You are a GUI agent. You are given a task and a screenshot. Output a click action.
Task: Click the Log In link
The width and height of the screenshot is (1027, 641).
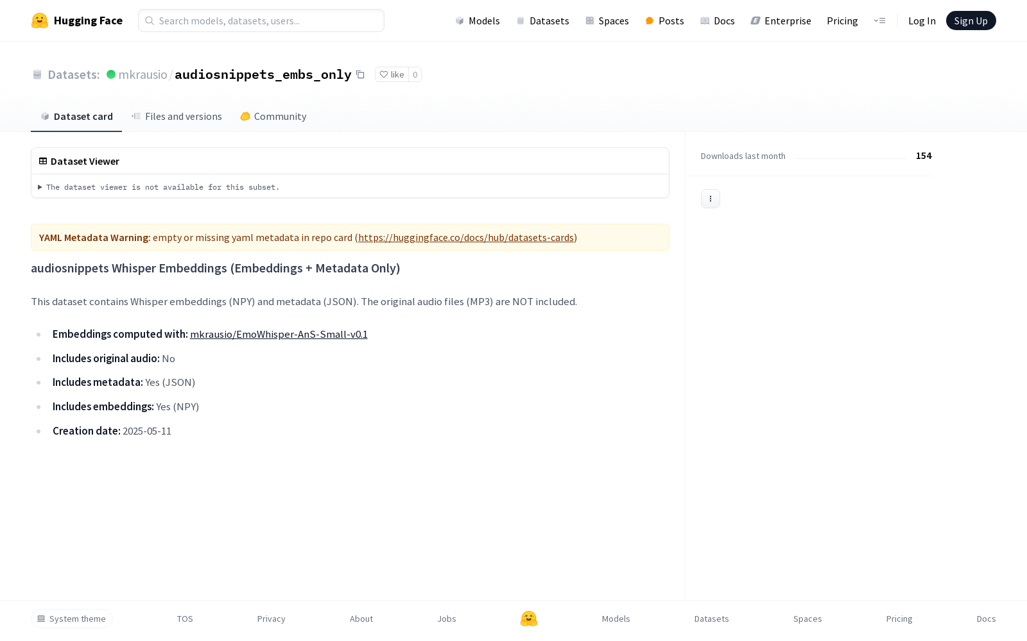coord(922,21)
